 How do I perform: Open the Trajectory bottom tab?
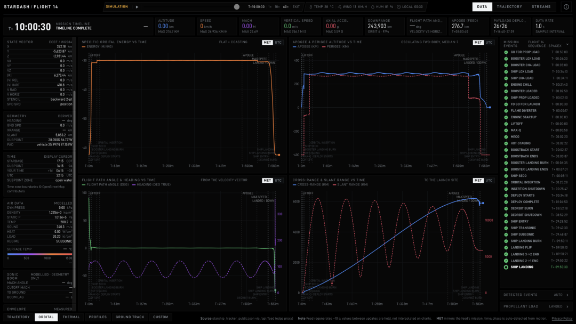tap(18, 317)
